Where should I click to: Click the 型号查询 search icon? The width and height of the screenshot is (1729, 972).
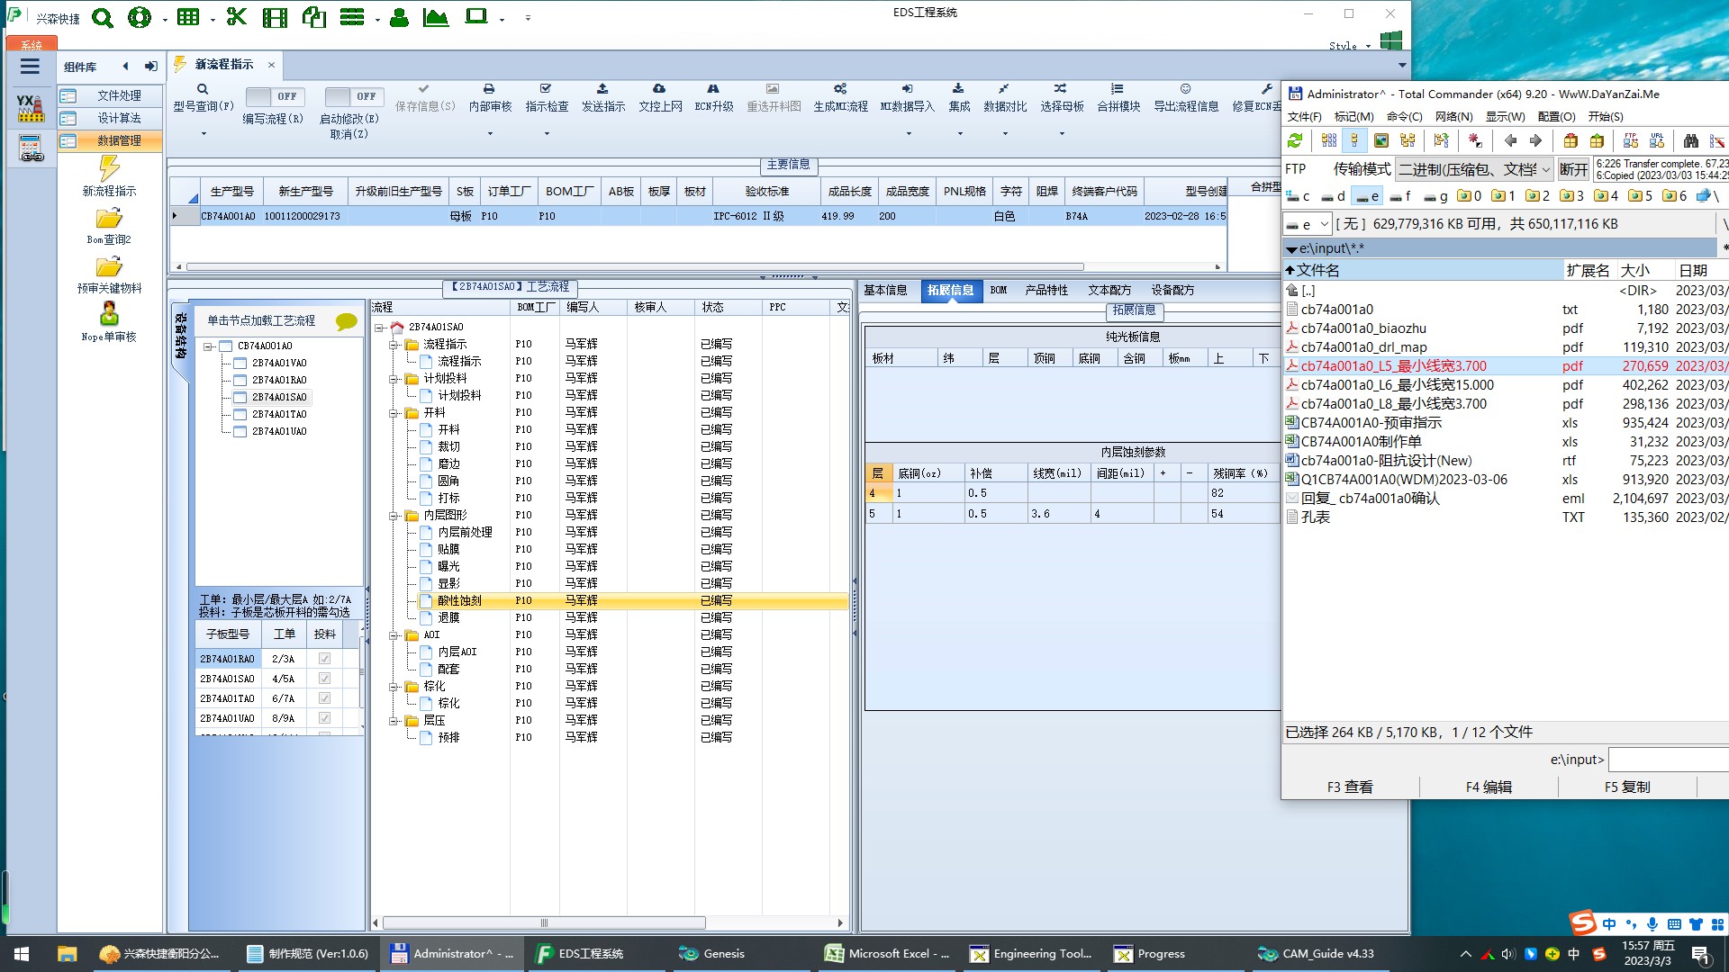point(203,89)
